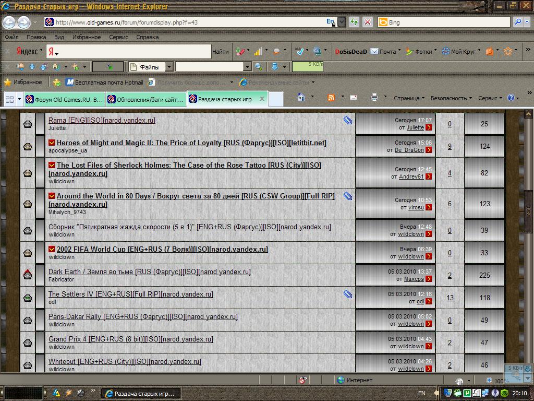This screenshot has height=401, width=534.
Task: Click the Yandex bar orange bookmarks icon
Action: (489, 52)
